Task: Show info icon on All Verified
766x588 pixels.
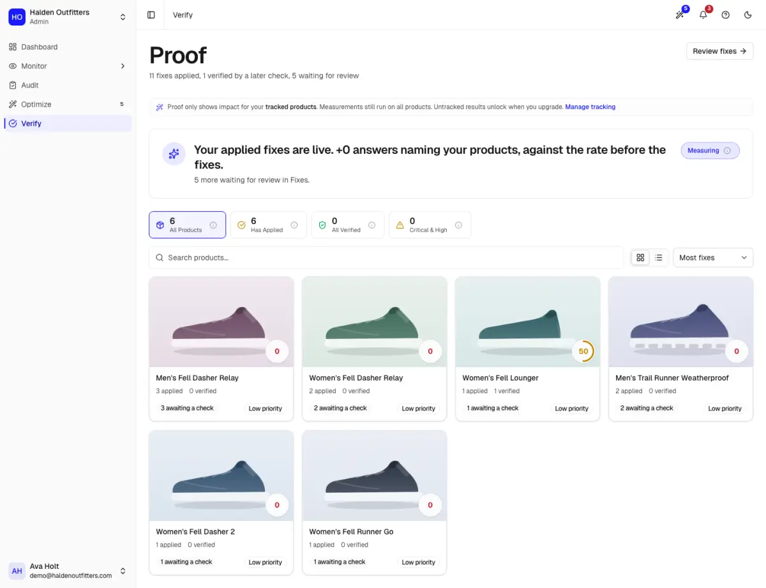Action: tap(372, 225)
